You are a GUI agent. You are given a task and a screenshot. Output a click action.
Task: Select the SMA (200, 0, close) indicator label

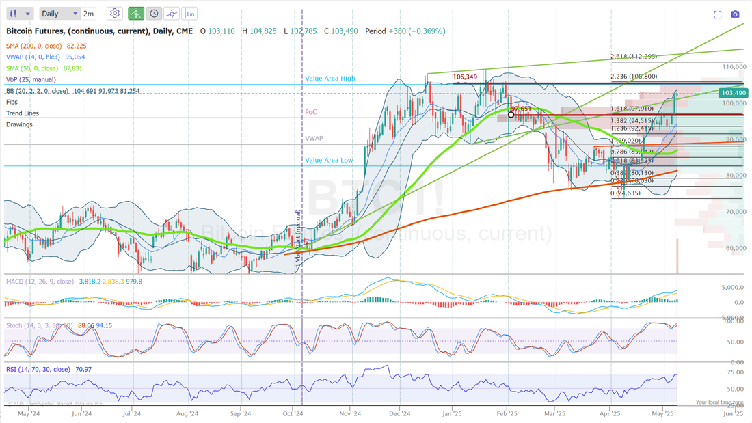[x=33, y=46]
